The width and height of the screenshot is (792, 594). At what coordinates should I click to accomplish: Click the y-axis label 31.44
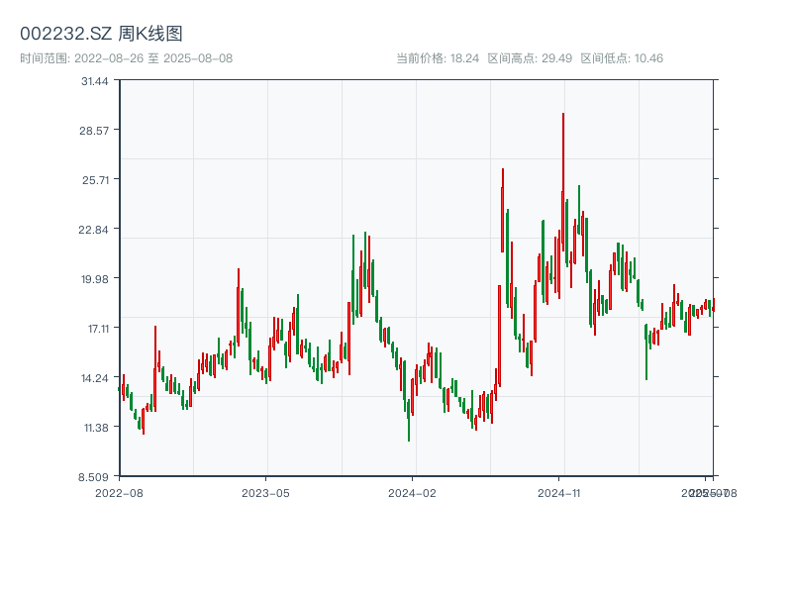click(95, 81)
